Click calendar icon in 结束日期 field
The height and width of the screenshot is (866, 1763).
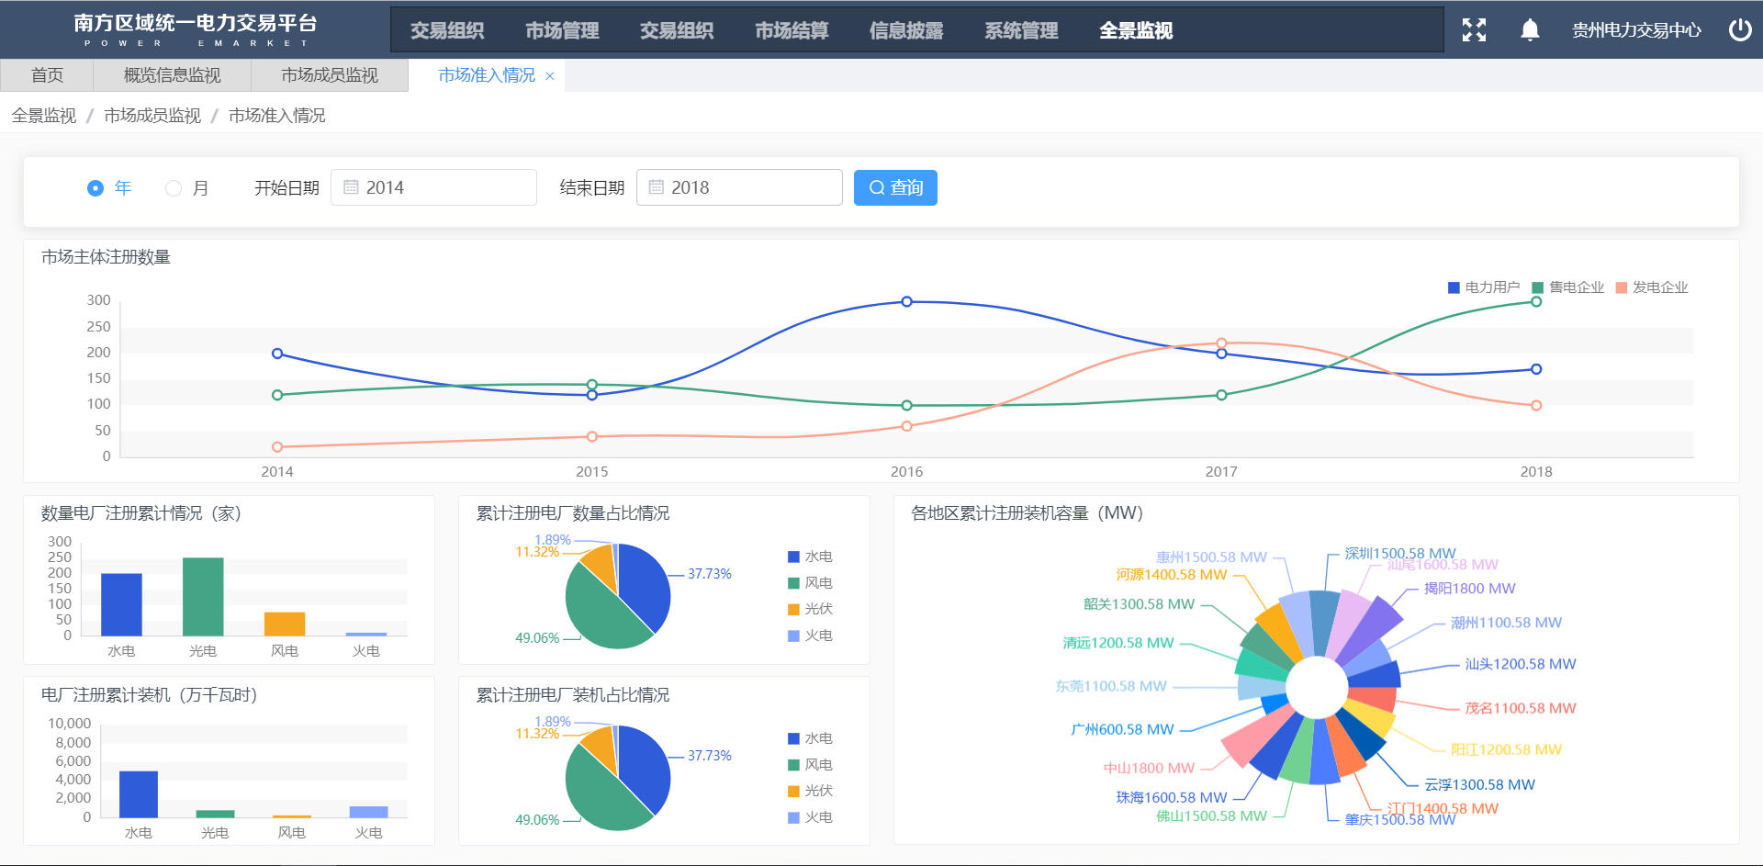tap(657, 187)
